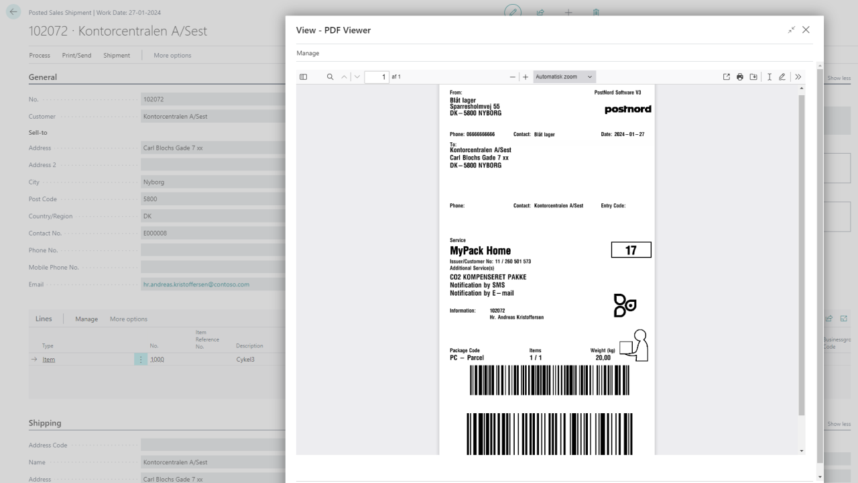Screen dimensions: 858x483
Task: Open the Manage menu in PDF Viewer
Action: click(x=308, y=53)
